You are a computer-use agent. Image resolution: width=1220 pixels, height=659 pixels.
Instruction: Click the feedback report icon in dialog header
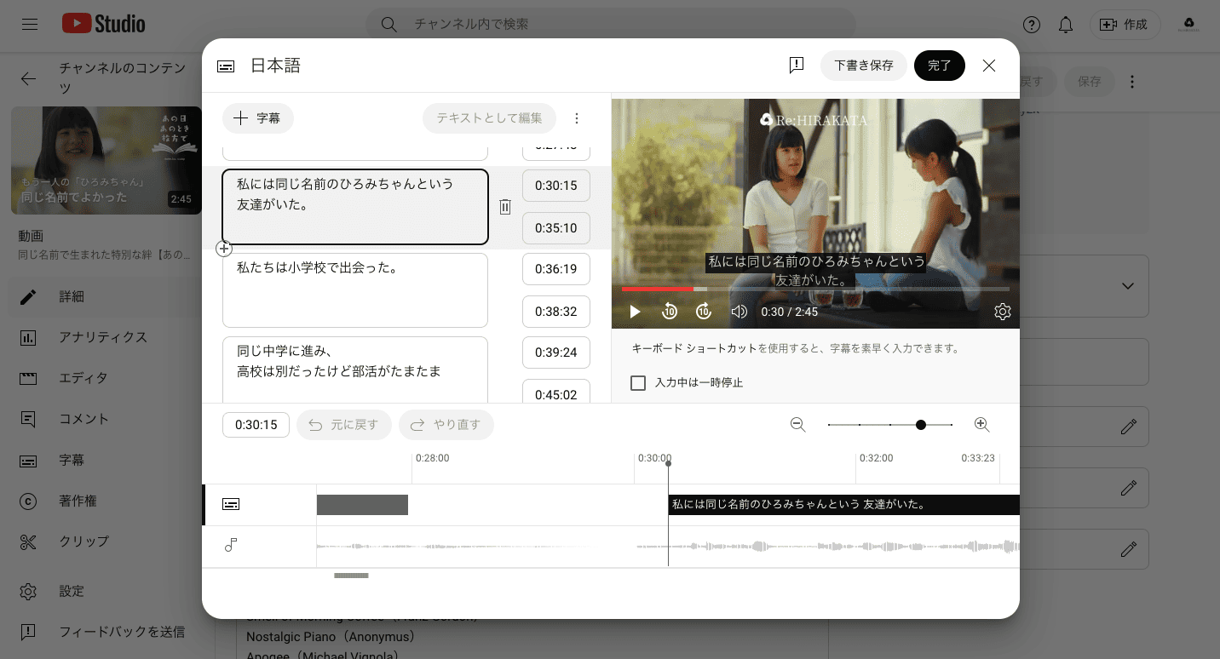pos(797,65)
